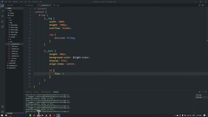Open the Visual Studio Code taskbar icon

coord(58,115)
